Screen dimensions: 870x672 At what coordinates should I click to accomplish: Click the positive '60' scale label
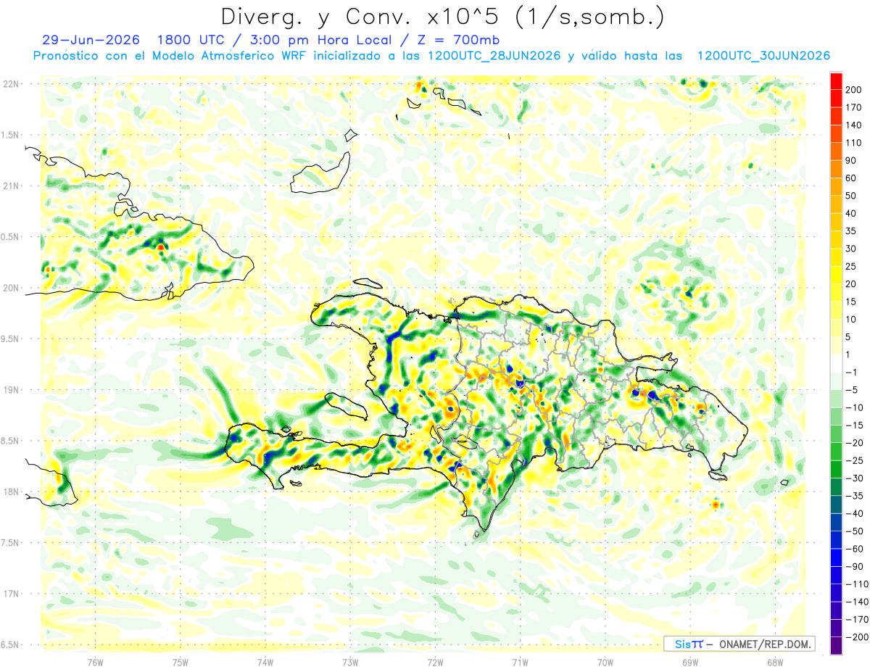tap(851, 178)
